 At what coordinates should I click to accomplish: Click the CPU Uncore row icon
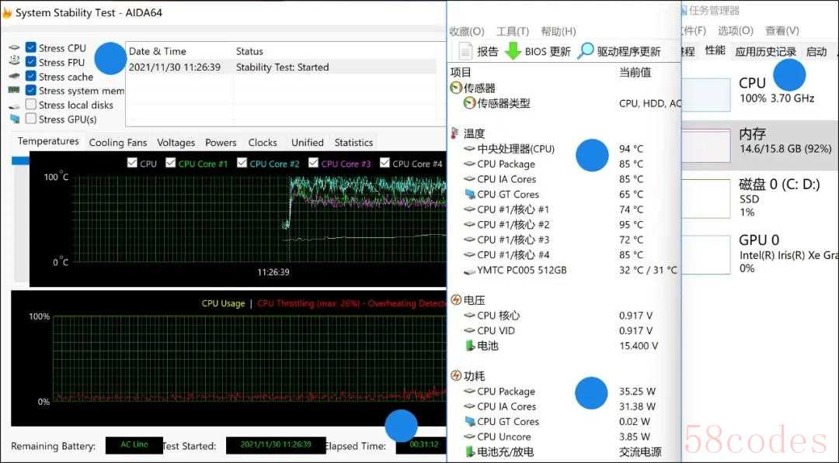click(x=469, y=437)
